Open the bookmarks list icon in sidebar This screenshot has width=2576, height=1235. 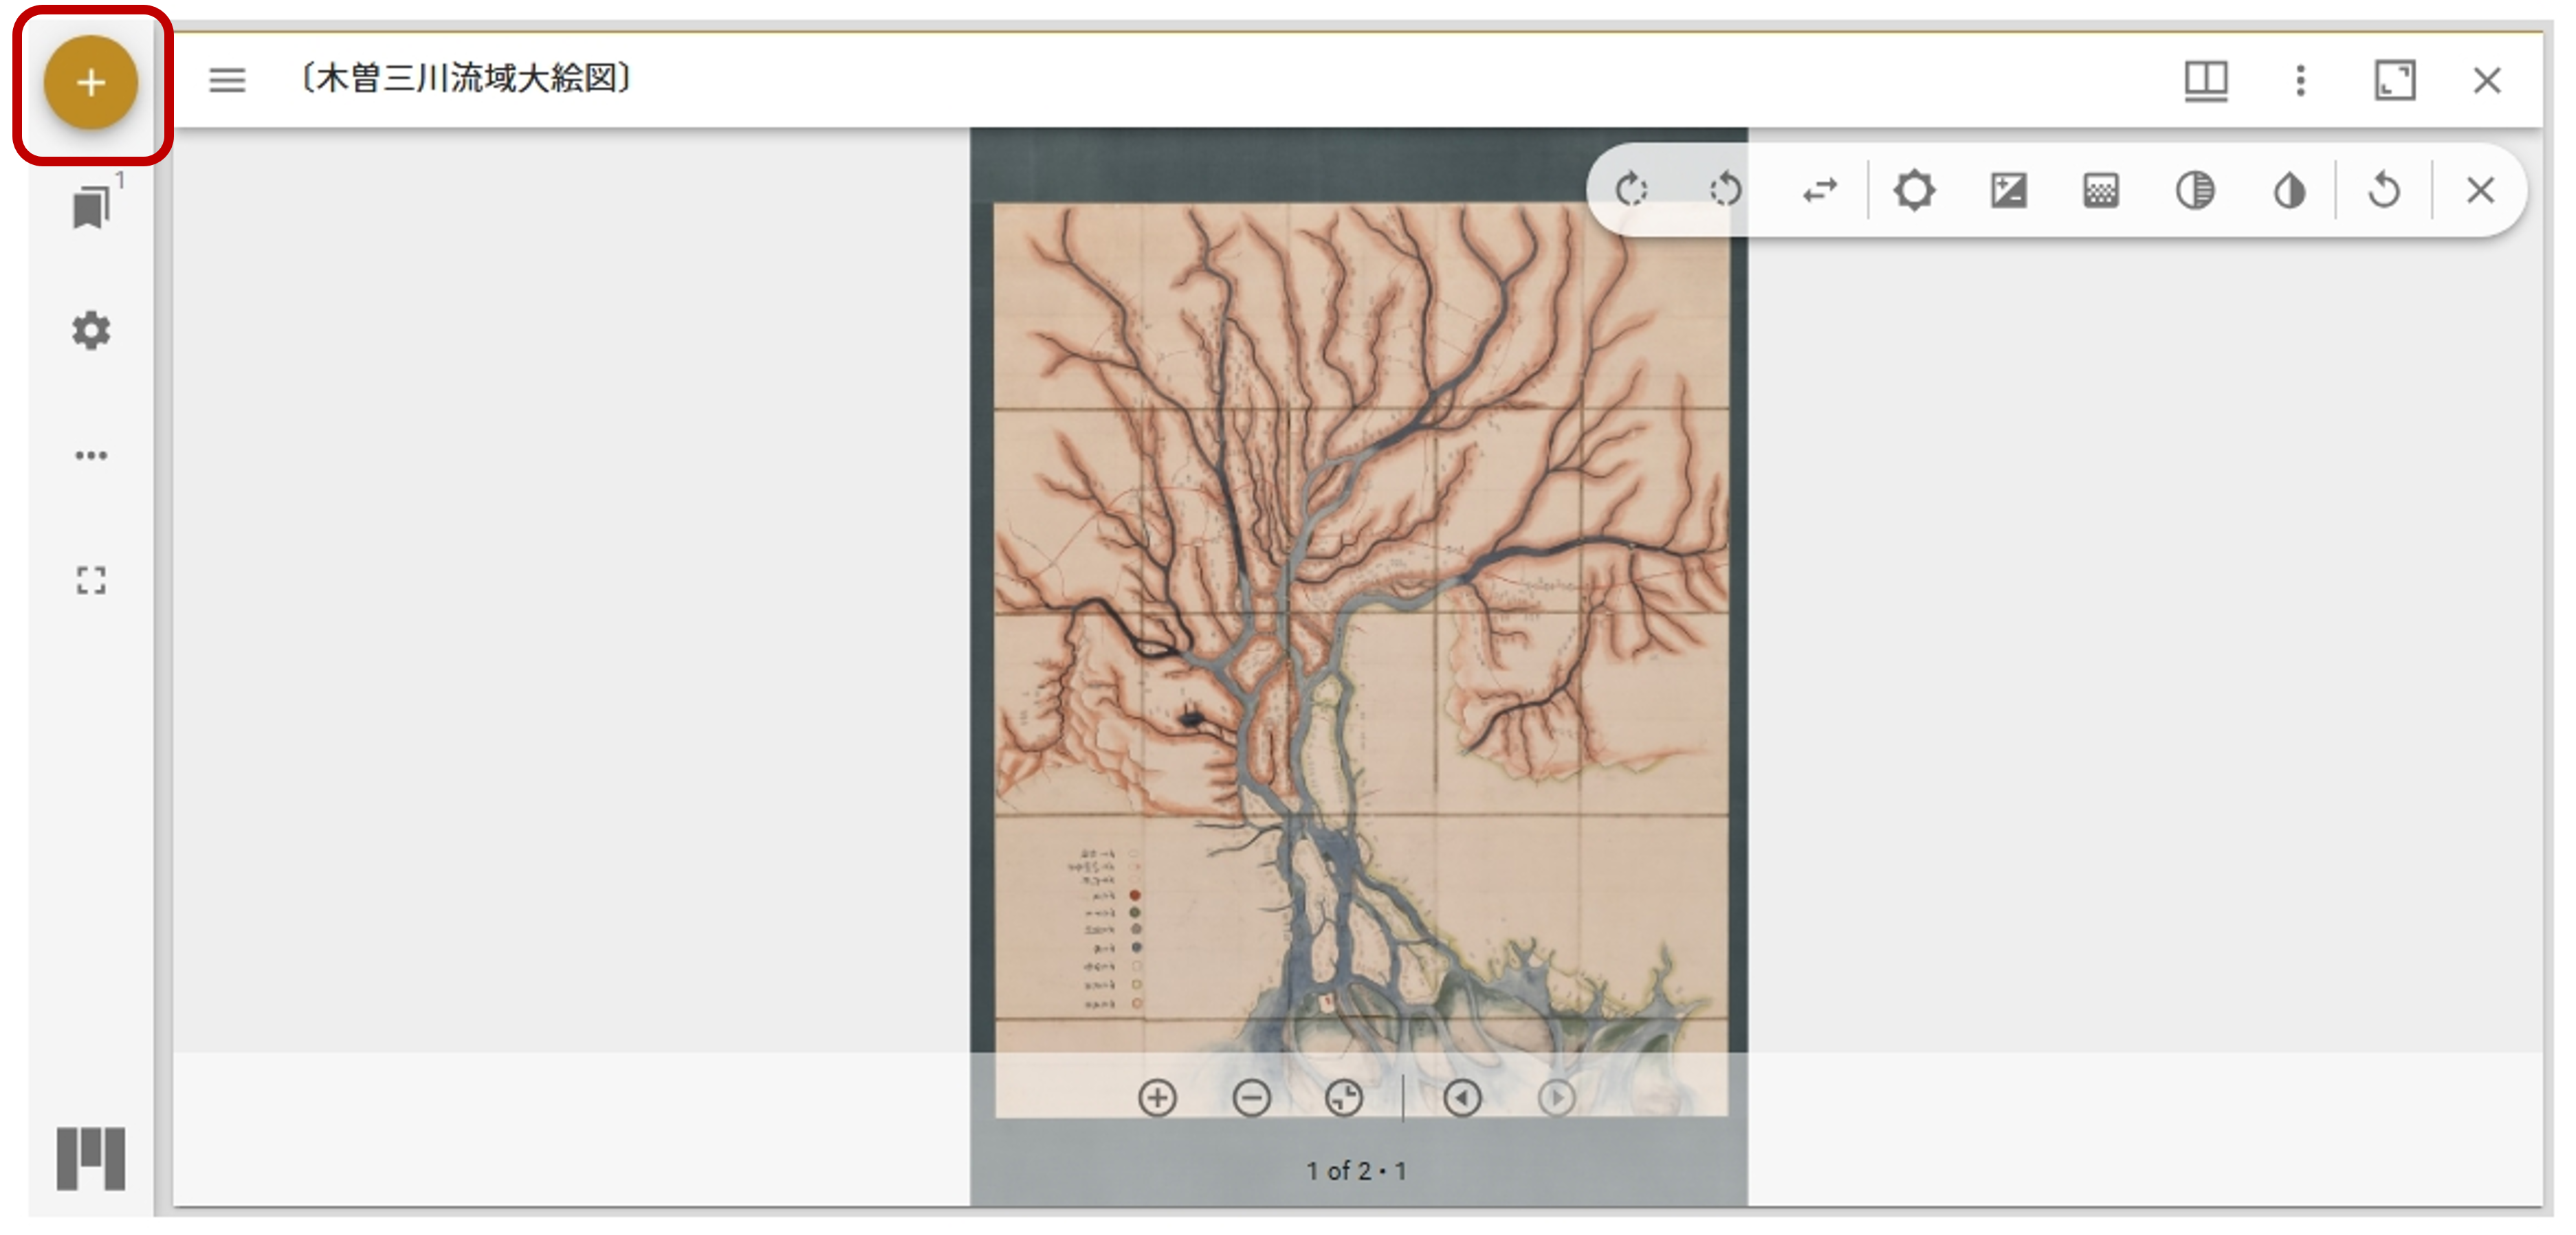(x=91, y=208)
